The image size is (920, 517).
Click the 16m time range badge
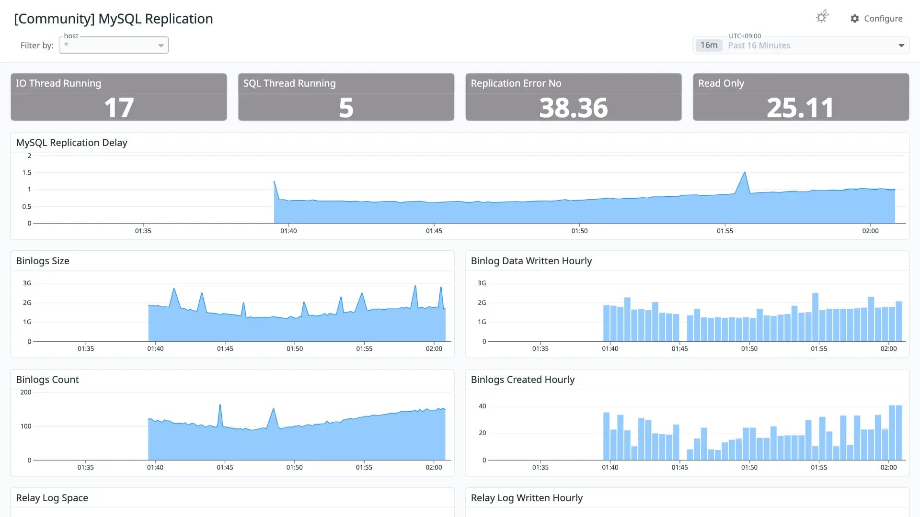[709, 45]
